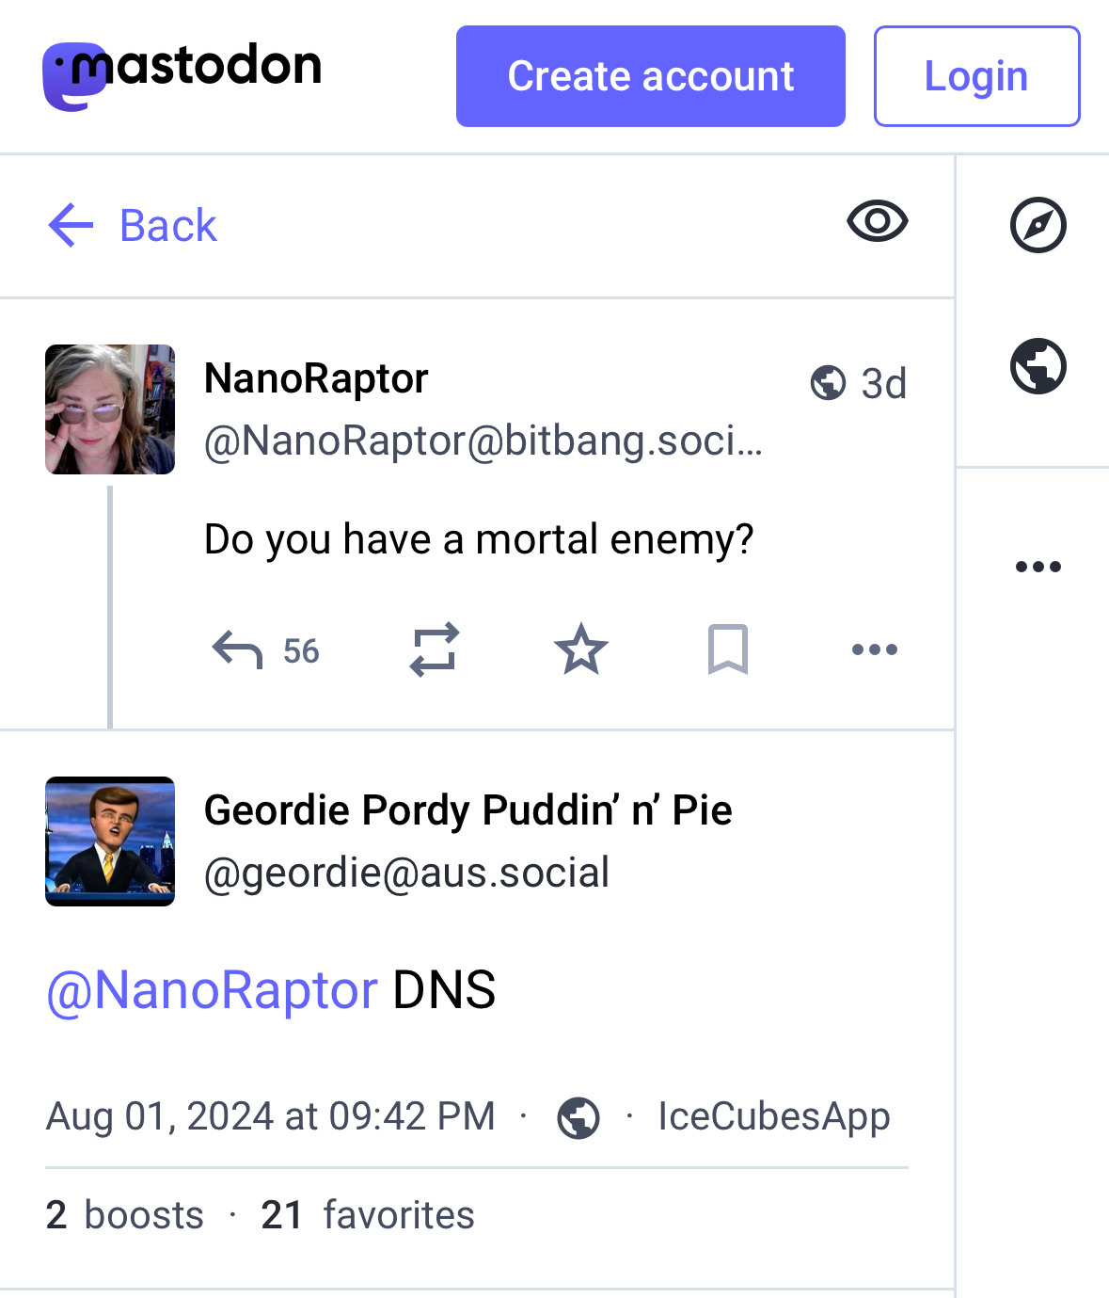The image size is (1109, 1298).
Task: Go back using the Back arrow
Action: click(133, 226)
